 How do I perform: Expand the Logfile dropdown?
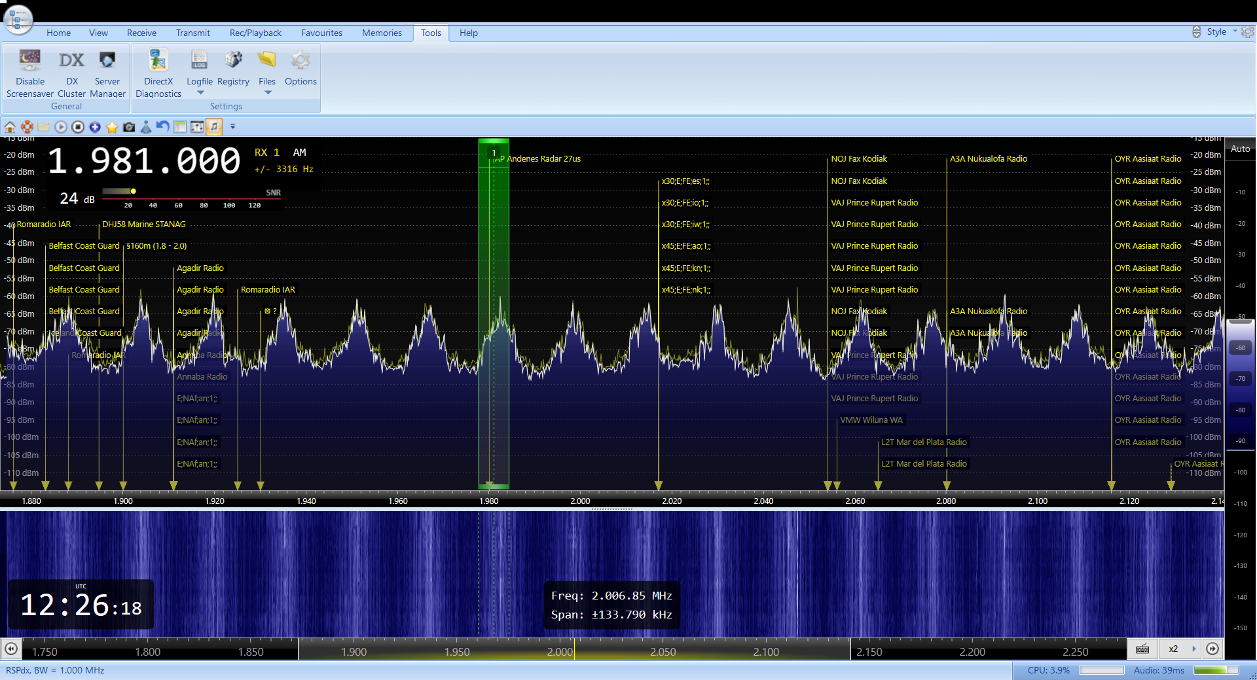click(200, 92)
